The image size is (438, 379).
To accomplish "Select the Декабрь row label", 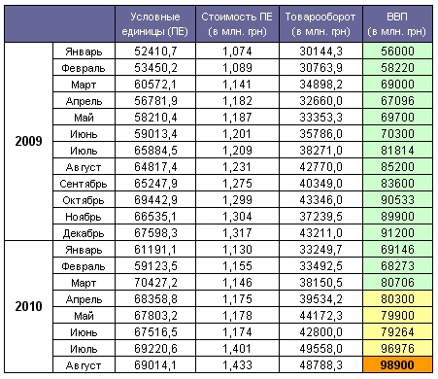I will 84,232.
